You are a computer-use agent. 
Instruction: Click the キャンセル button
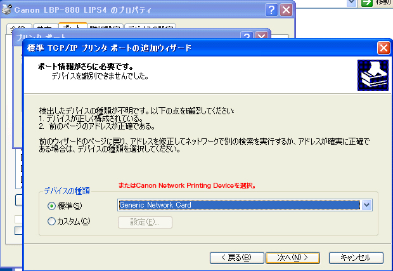(356, 258)
